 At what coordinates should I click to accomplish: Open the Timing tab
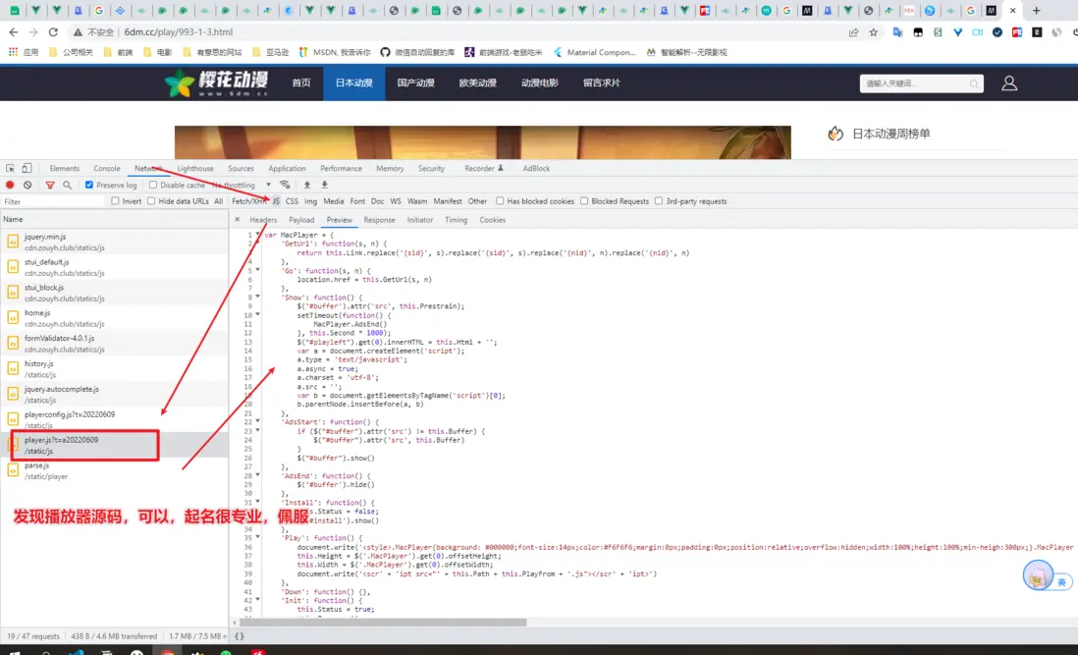[x=456, y=220]
